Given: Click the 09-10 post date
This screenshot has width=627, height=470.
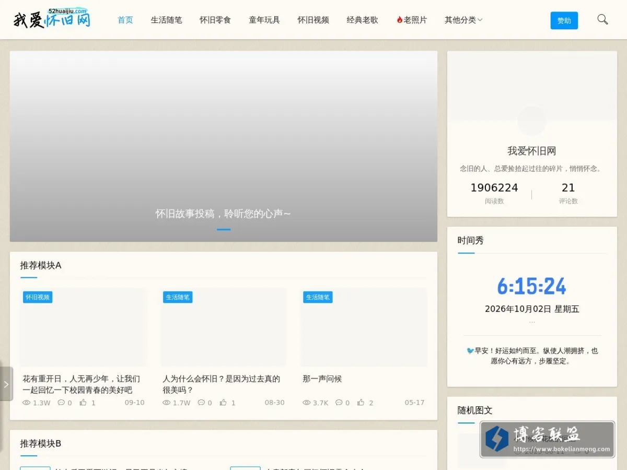Looking at the screenshot, I should click(135, 403).
